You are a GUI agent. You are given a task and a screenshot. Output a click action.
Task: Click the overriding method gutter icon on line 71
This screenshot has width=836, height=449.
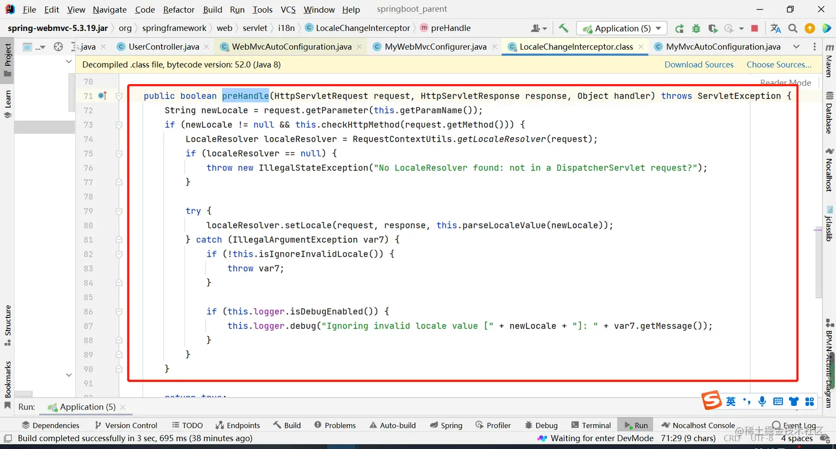pos(102,96)
